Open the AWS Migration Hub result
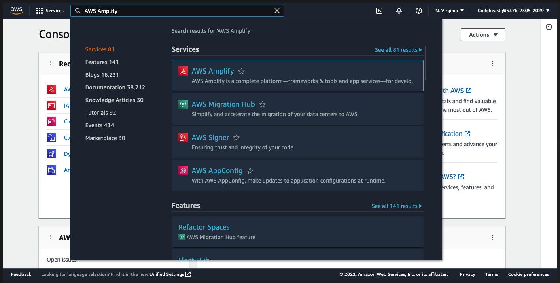560x283 pixels. 298,109
